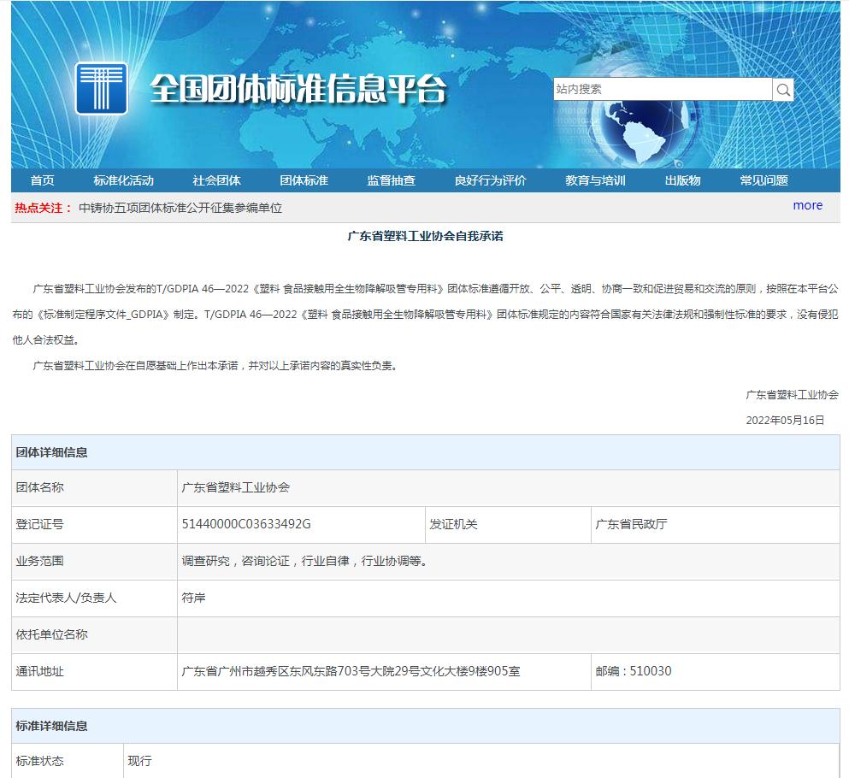Open the 常见问题 page

pyautogui.click(x=764, y=180)
